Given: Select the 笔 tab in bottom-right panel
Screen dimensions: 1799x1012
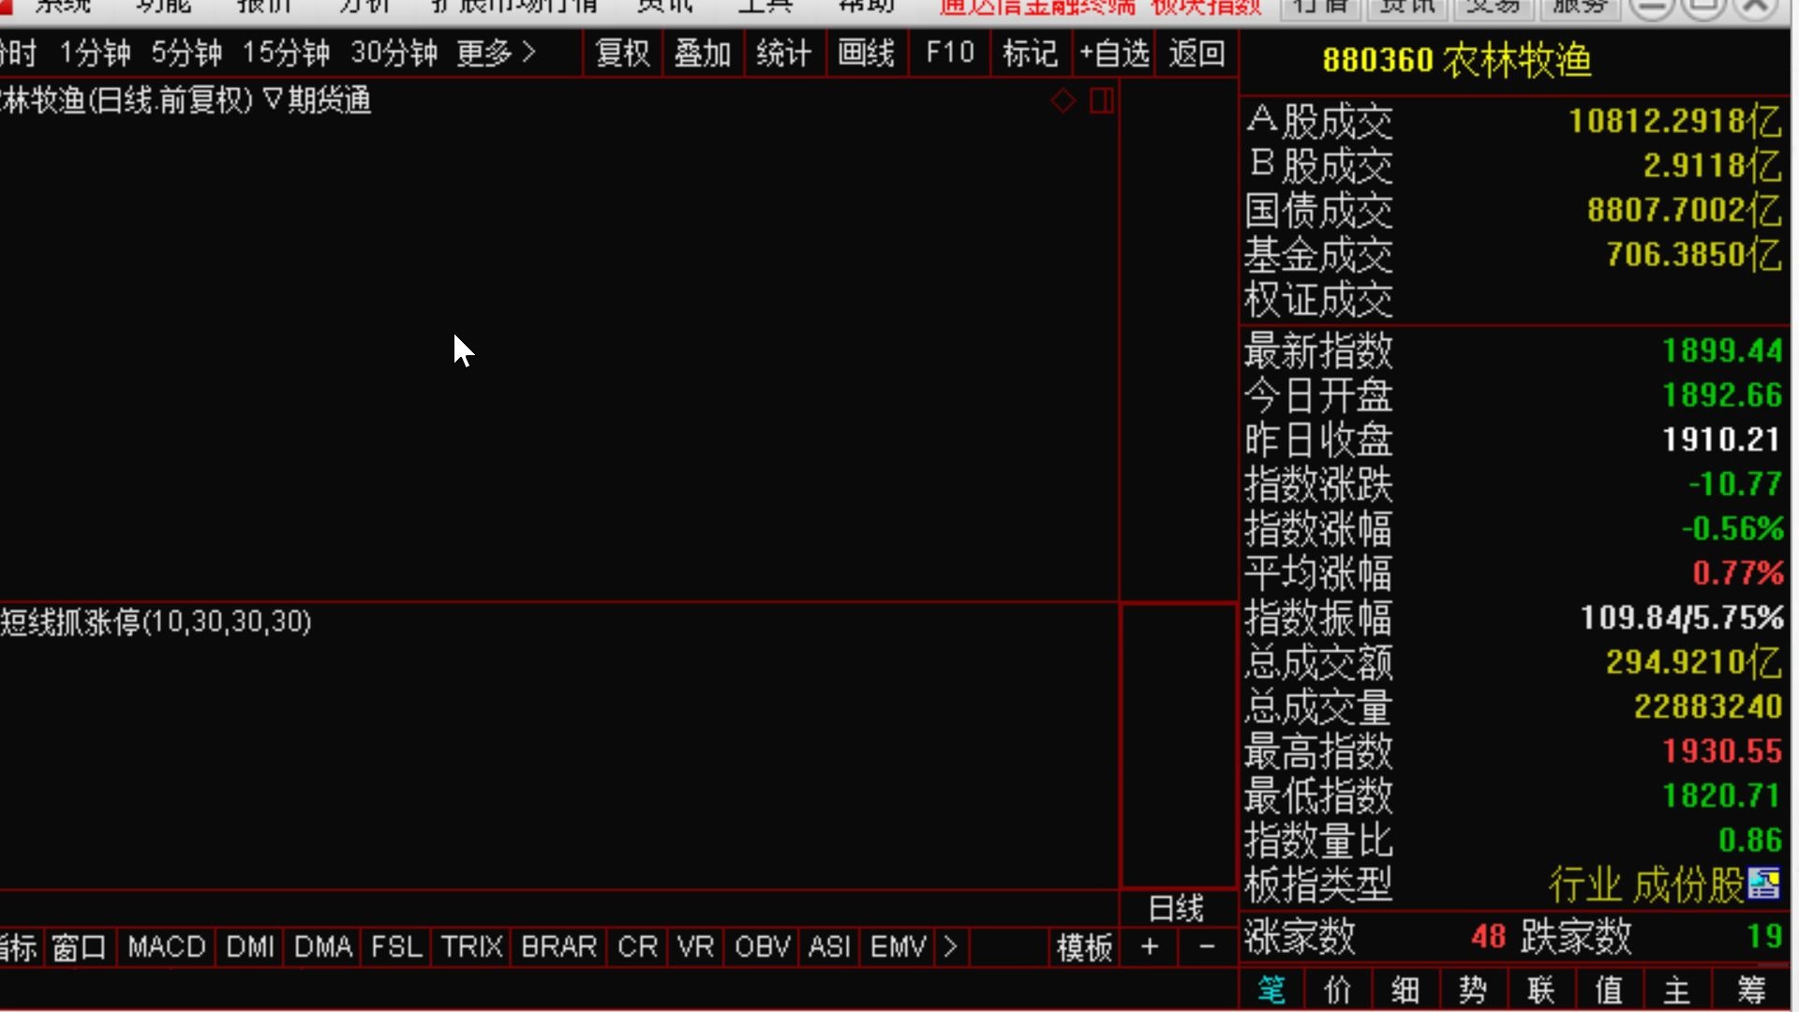Looking at the screenshot, I should coord(1271,990).
